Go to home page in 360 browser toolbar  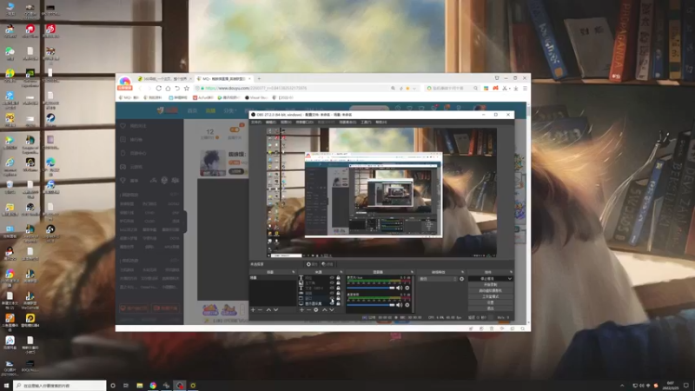point(168,89)
